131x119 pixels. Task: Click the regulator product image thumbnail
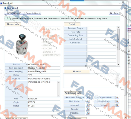[22, 44]
